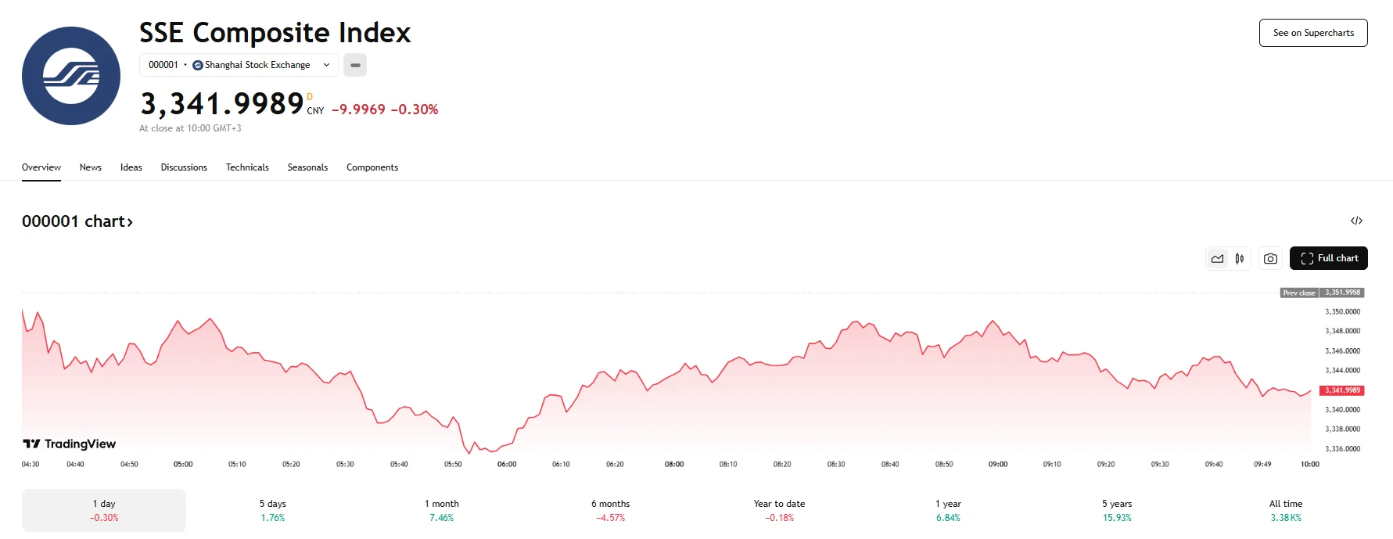Select the 5 days range
This screenshot has width=1393, height=539.
coord(273,510)
